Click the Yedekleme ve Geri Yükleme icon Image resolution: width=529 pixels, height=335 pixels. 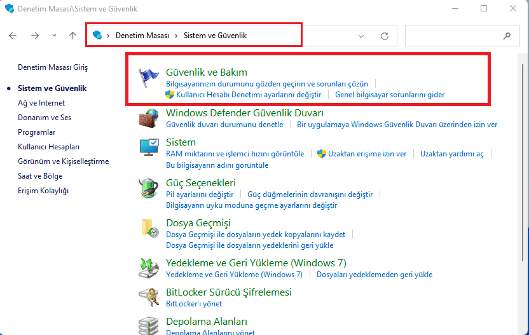148,268
